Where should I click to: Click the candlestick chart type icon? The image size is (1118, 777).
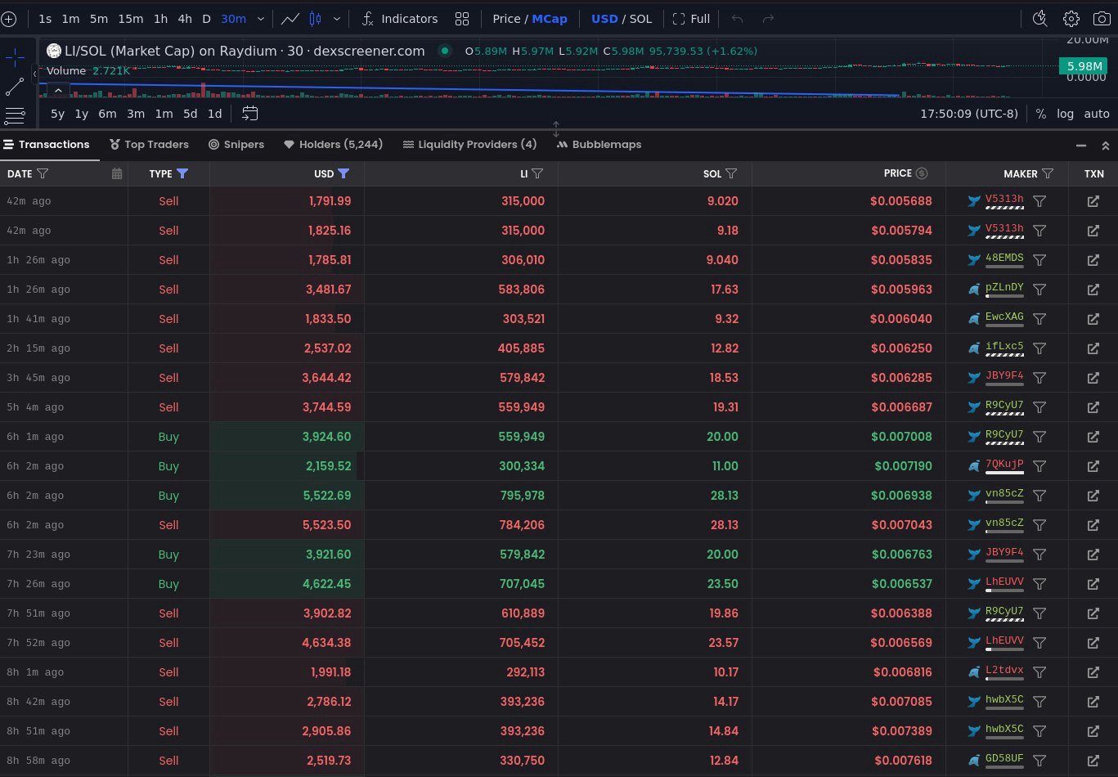[x=316, y=19]
